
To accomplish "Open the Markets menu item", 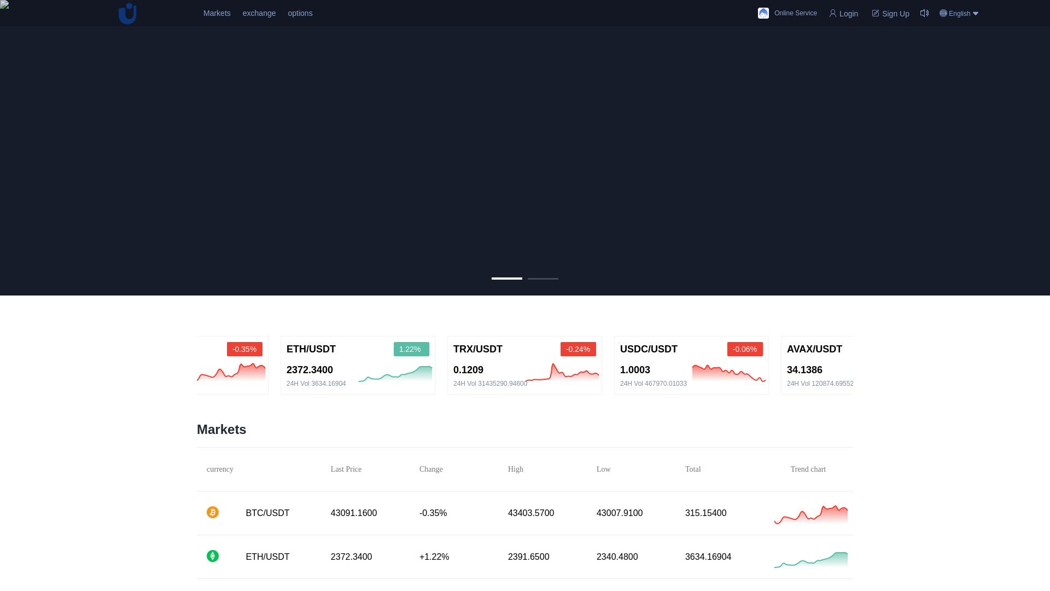I will click(217, 13).
